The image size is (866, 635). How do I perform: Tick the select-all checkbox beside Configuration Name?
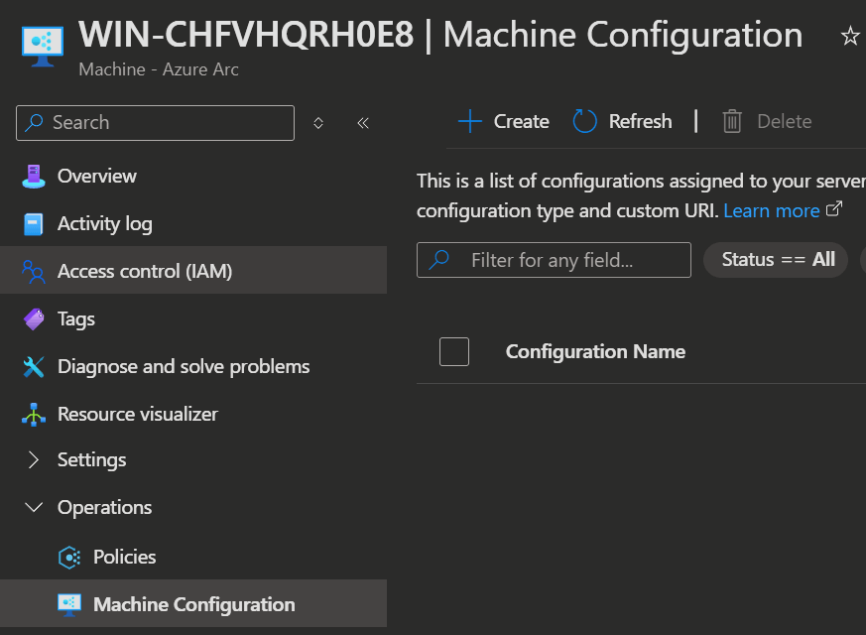454,352
